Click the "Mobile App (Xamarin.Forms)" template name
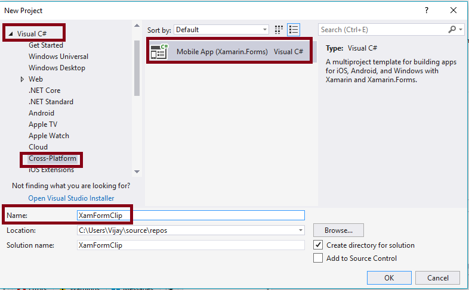 222,52
